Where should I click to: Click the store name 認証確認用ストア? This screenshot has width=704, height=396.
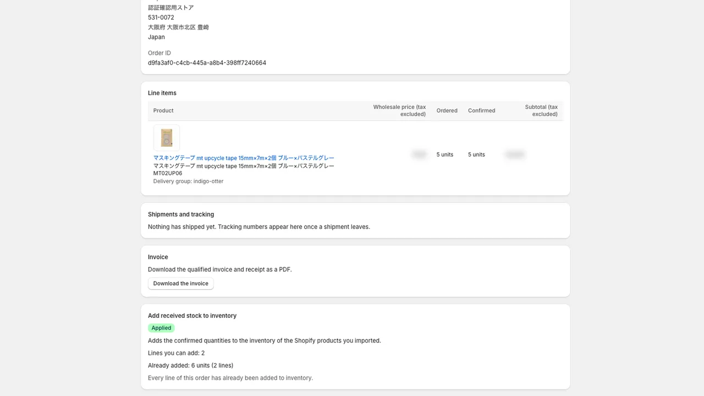coord(171,8)
